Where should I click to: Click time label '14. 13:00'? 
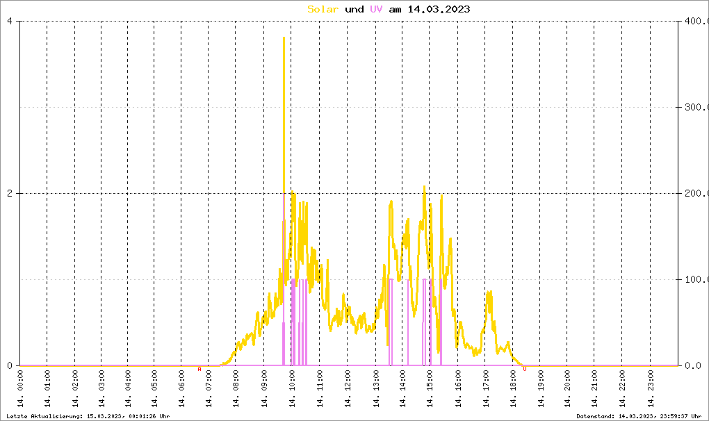click(x=376, y=389)
